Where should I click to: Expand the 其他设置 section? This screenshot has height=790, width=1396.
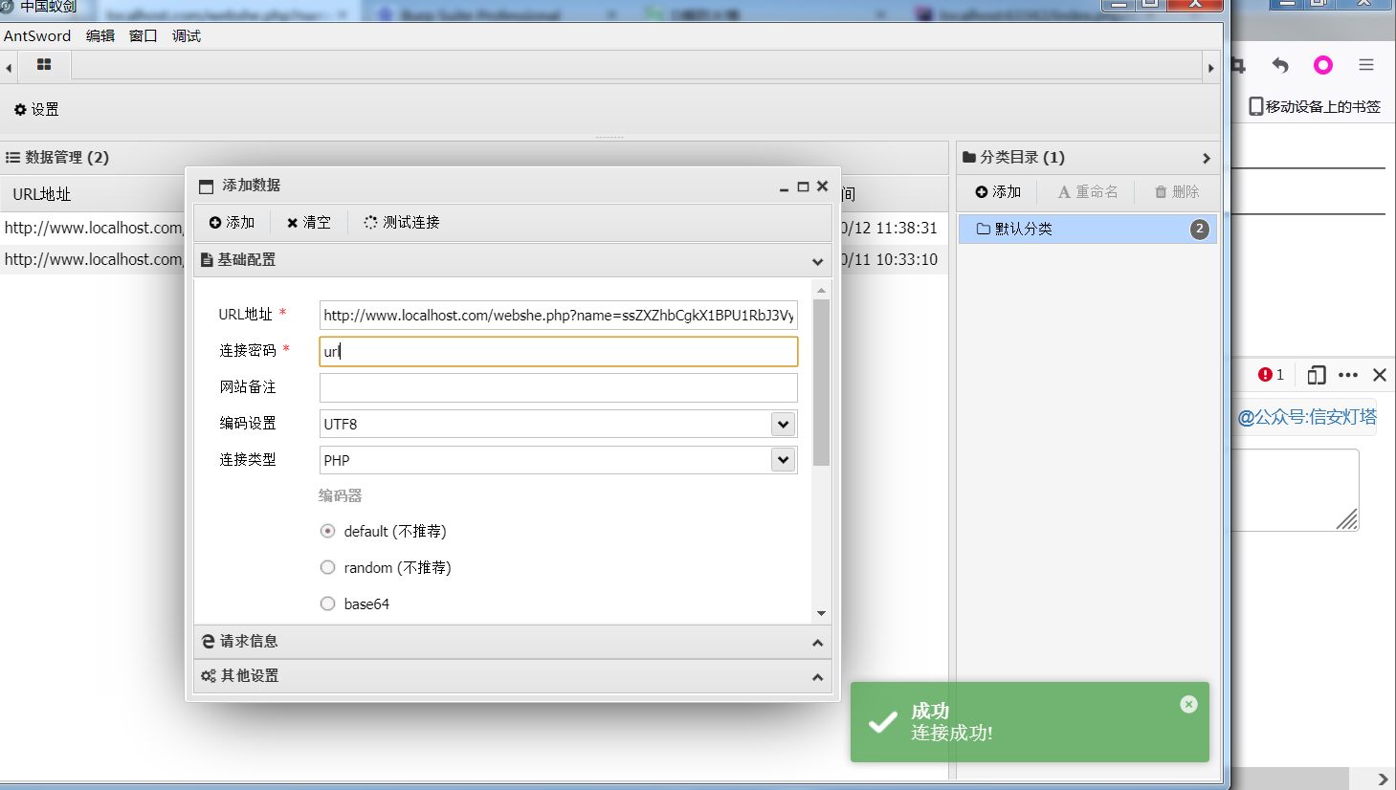[x=512, y=676]
